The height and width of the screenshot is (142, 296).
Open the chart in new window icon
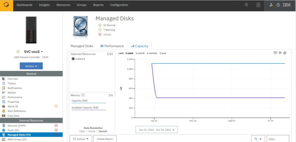click(285, 53)
